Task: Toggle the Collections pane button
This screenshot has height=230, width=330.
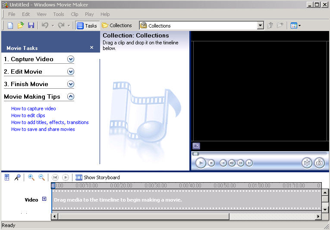Action: pyautogui.click(x=117, y=25)
